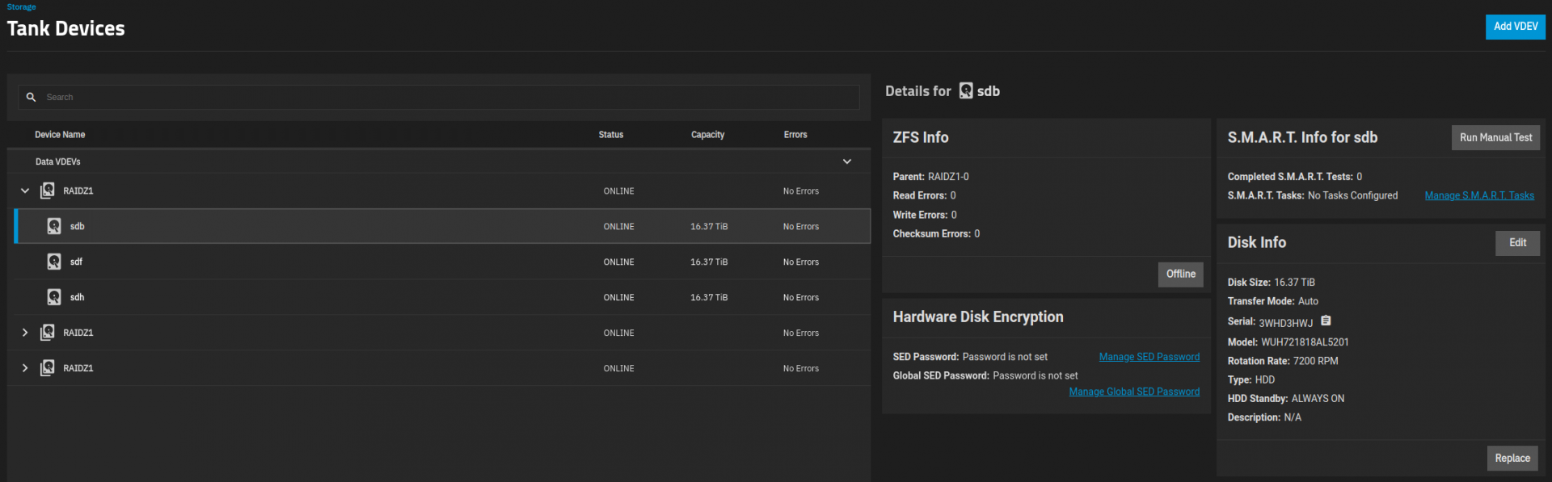Click disk icon in Details for header
Image resolution: width=1552 pixels, height=482 pixels.
(966, 90)
